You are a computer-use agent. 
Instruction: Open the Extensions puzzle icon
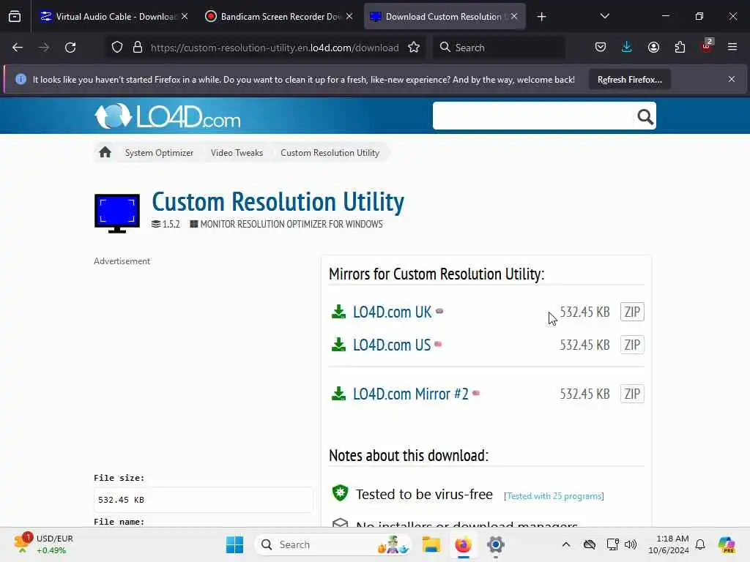click(x=680, y=48)
